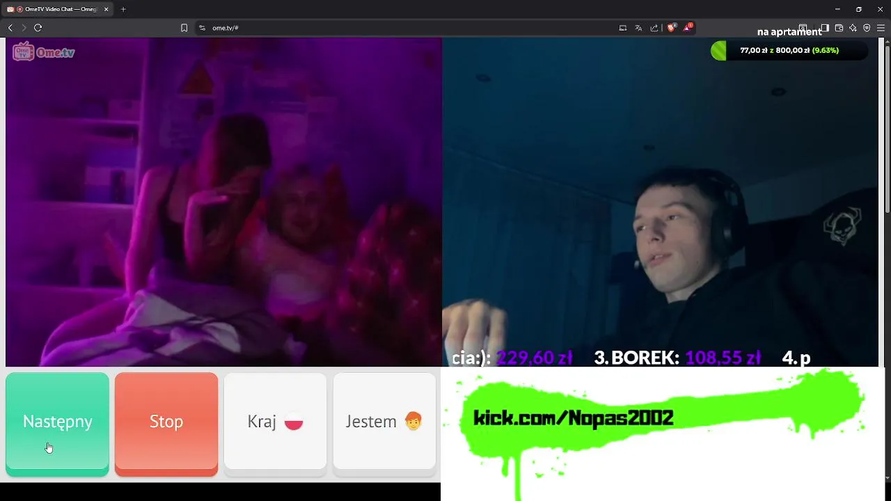Image resolution: width=891 pixels, height=501 pixels.
Task: Open Brave Shields lion icon
Action: tap(672, 28)
